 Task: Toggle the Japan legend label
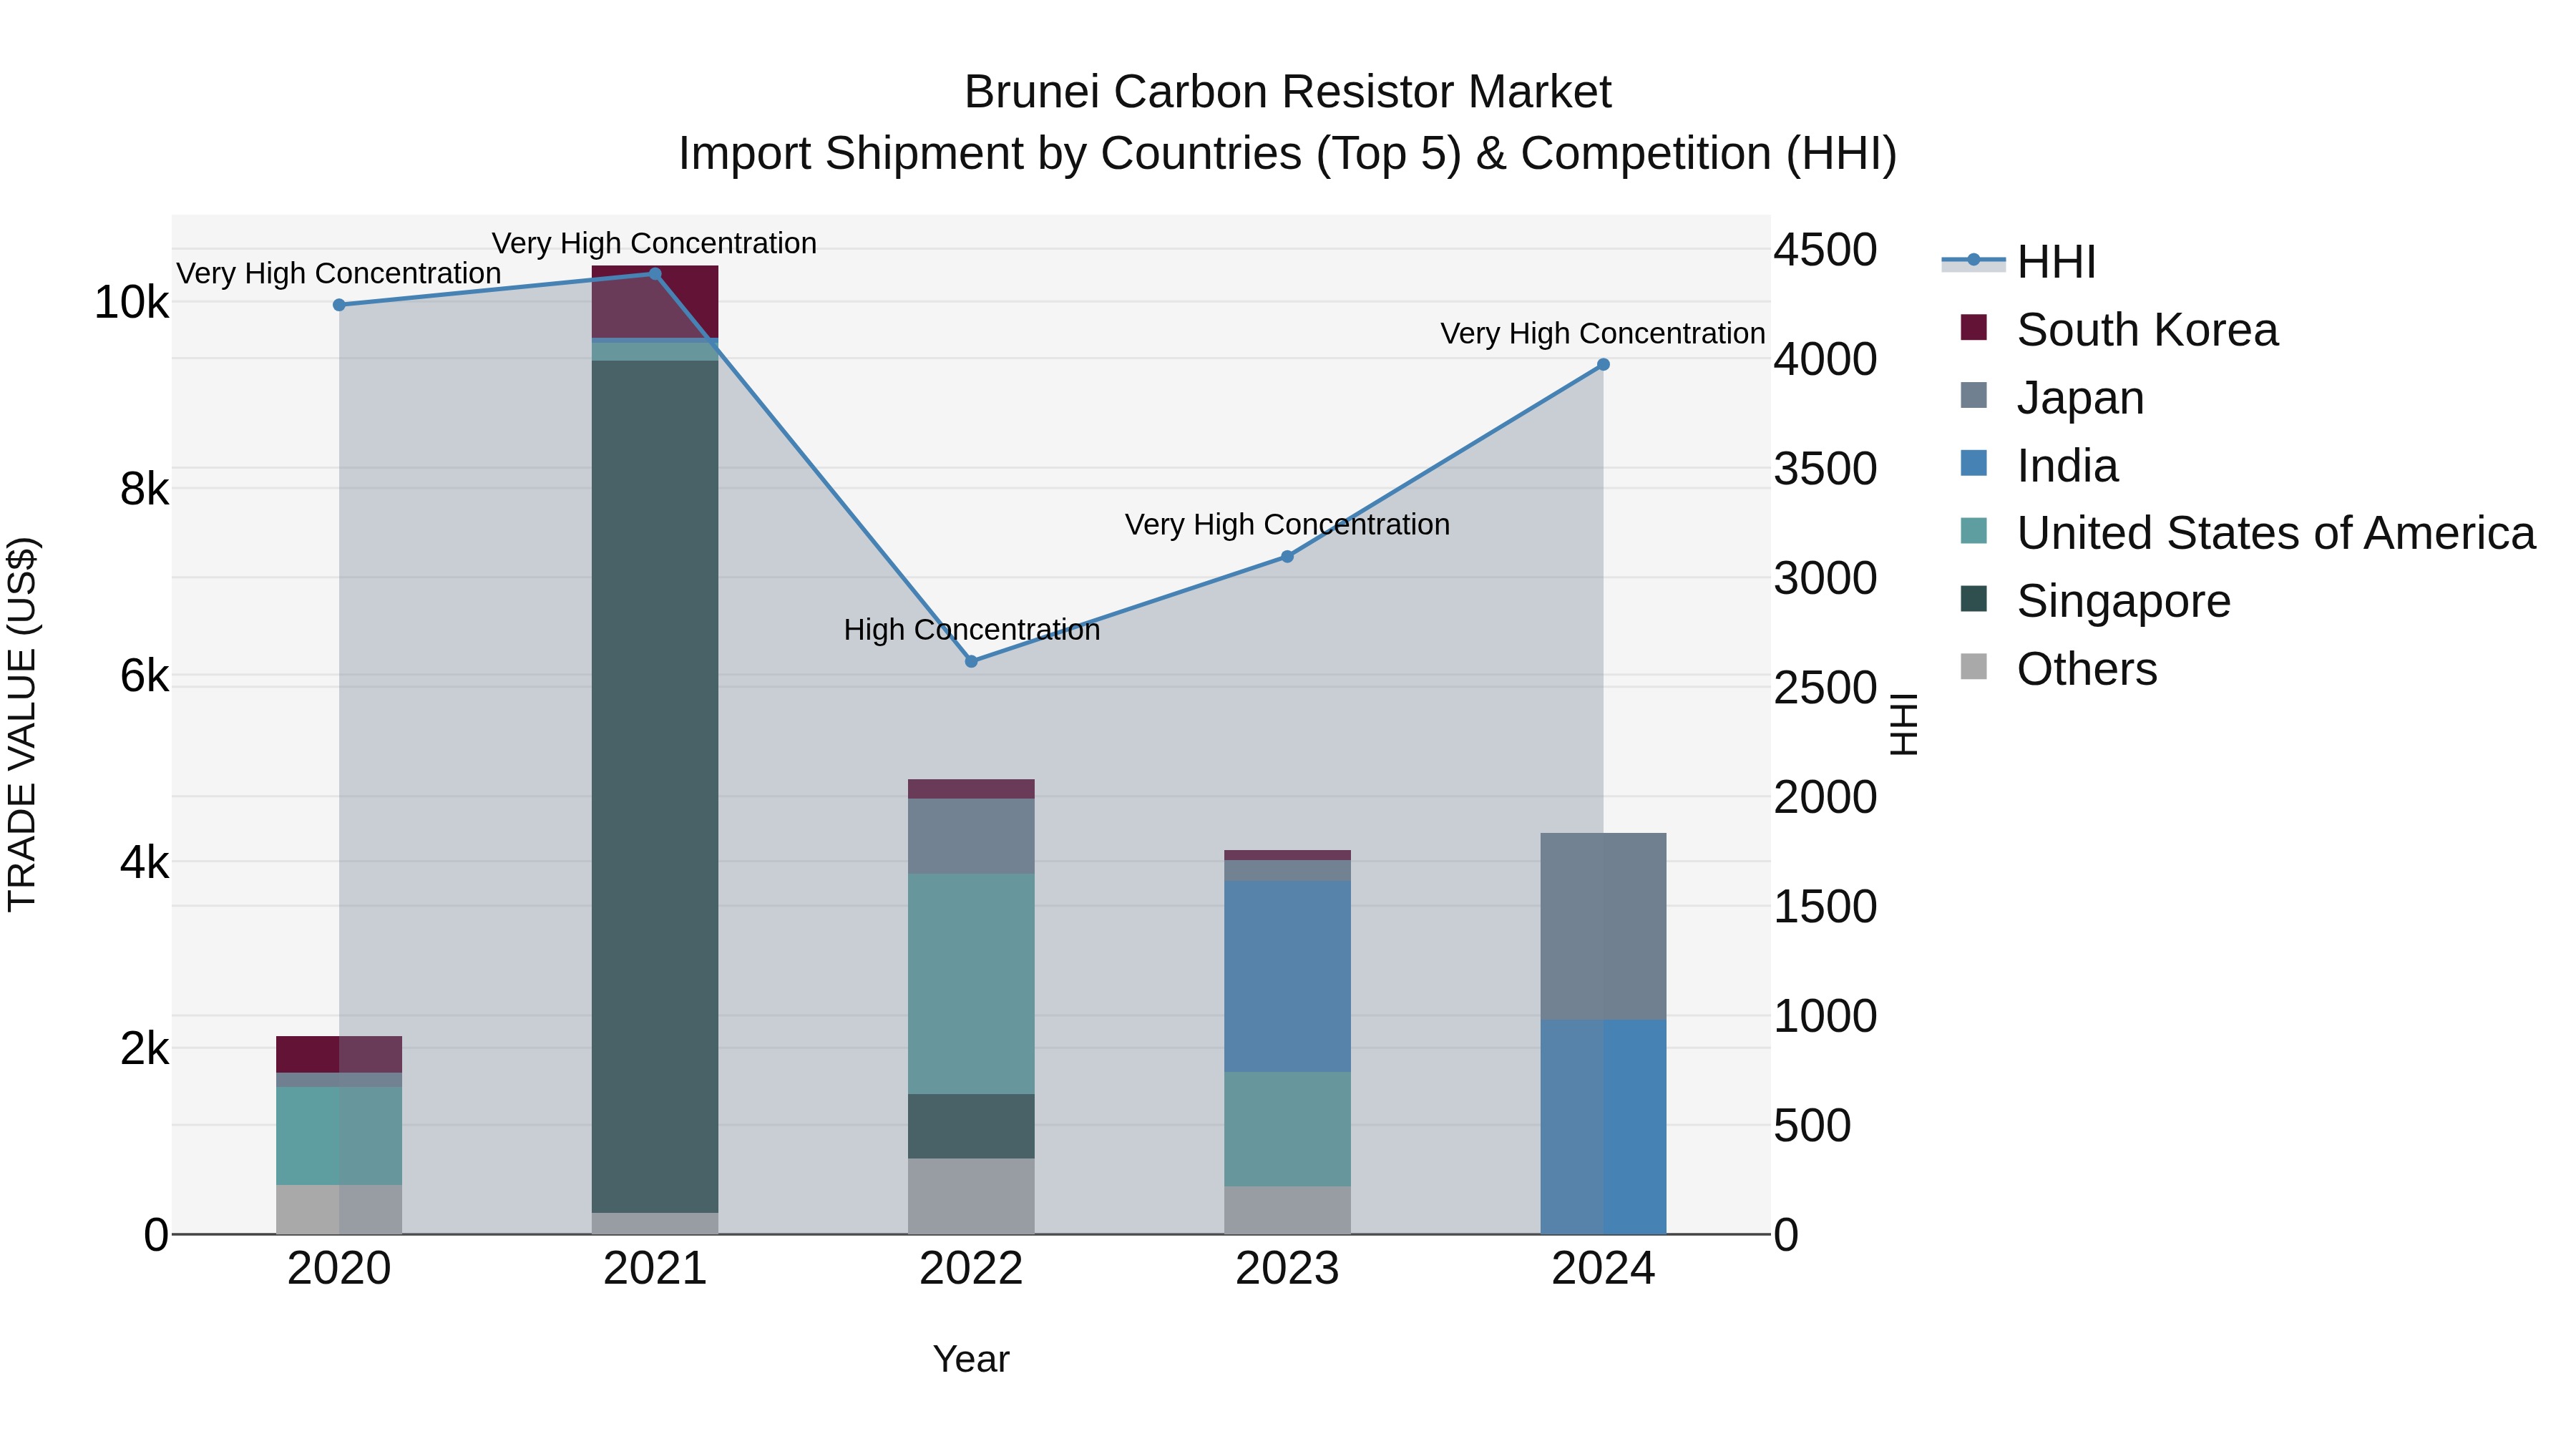point(2080,398)
